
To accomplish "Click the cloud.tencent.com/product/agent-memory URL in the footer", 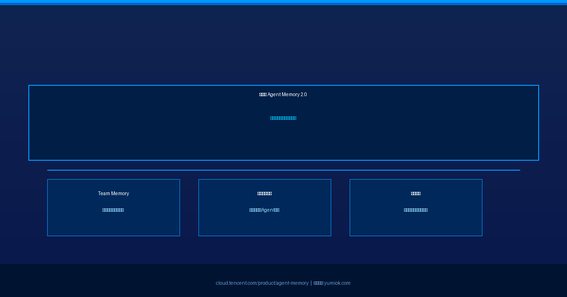I will (x=262, y=283).
